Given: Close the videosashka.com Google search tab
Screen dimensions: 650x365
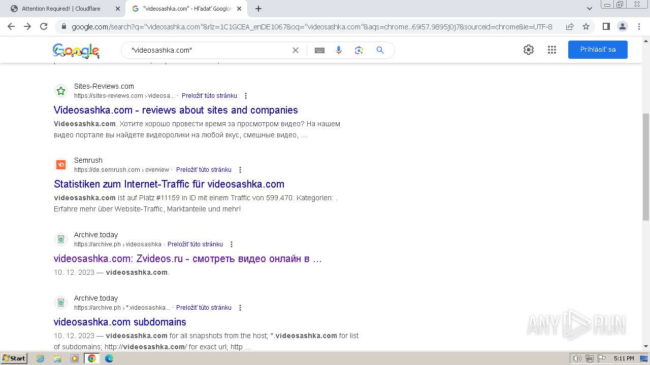Looking at the screenshot, I should pyautogui.click(x=240, y=9).
